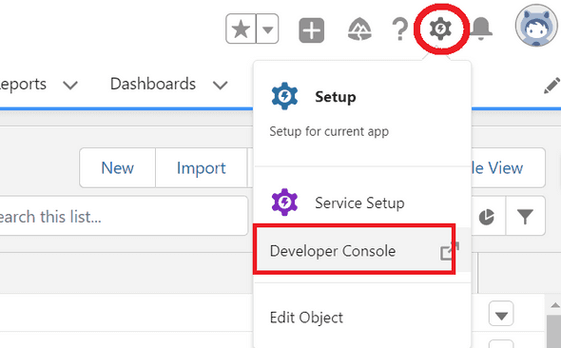Screen dimensions: 561x348
Task: Click the Global Actions plus icon
Action: (x=312, y=30)
